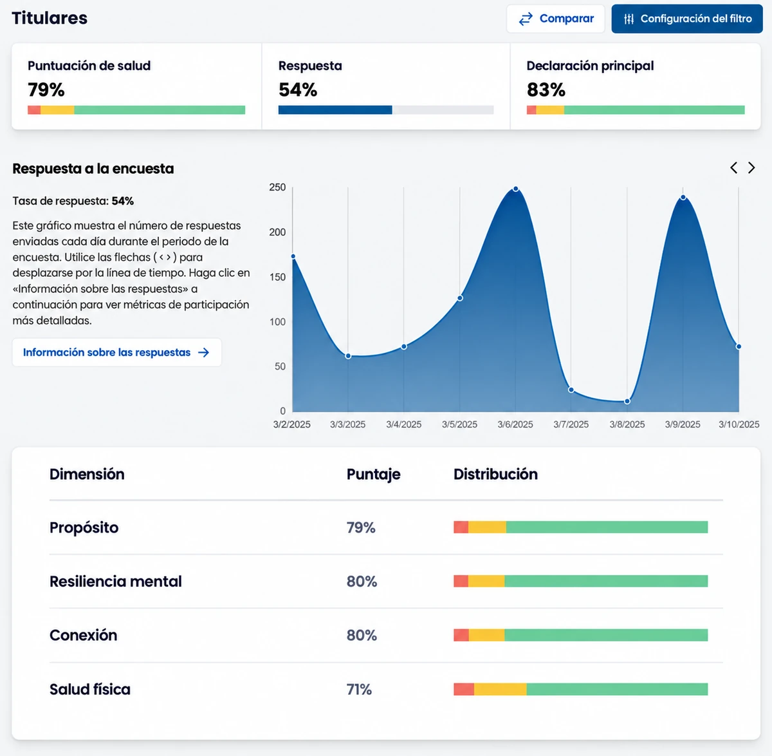This screenshot has width=772, height=756.
Task: Click the Tasa de respuesta: 54% text
Action: point(73,201)
